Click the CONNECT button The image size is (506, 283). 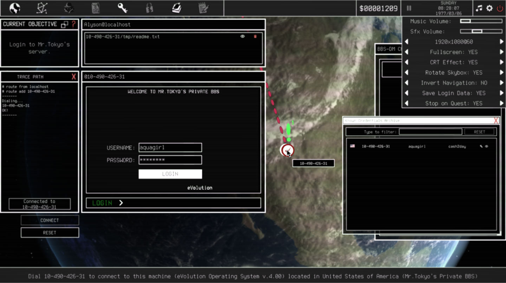point(50,220)
